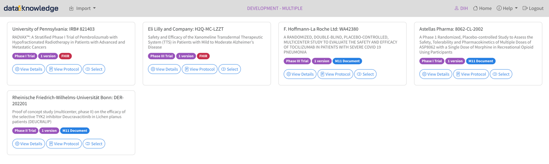This screenshot has height=164, width=549.
Task: Go to Home in the navbar
Action: coord(482,8)
